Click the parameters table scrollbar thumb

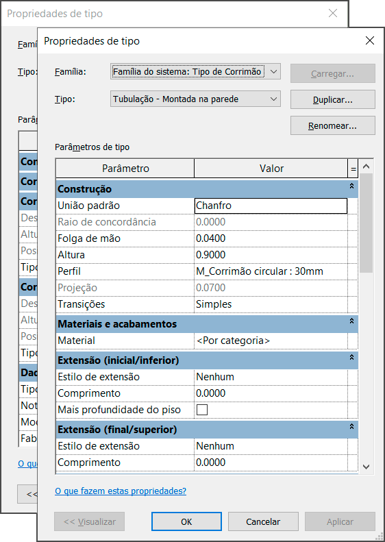coord(366,223)
